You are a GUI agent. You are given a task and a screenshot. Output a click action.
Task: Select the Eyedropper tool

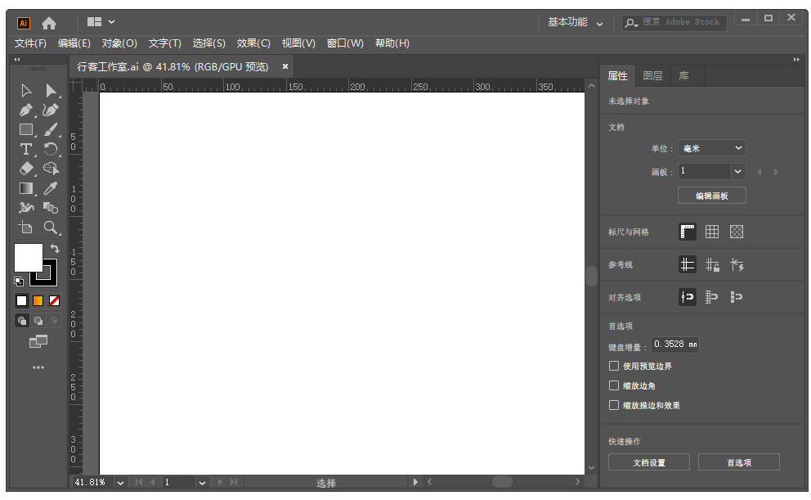click(x=51, y=188)
